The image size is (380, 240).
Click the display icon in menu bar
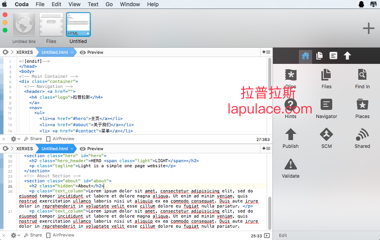point(373,4)
